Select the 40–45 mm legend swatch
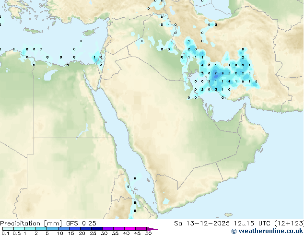 coord(130,229)
